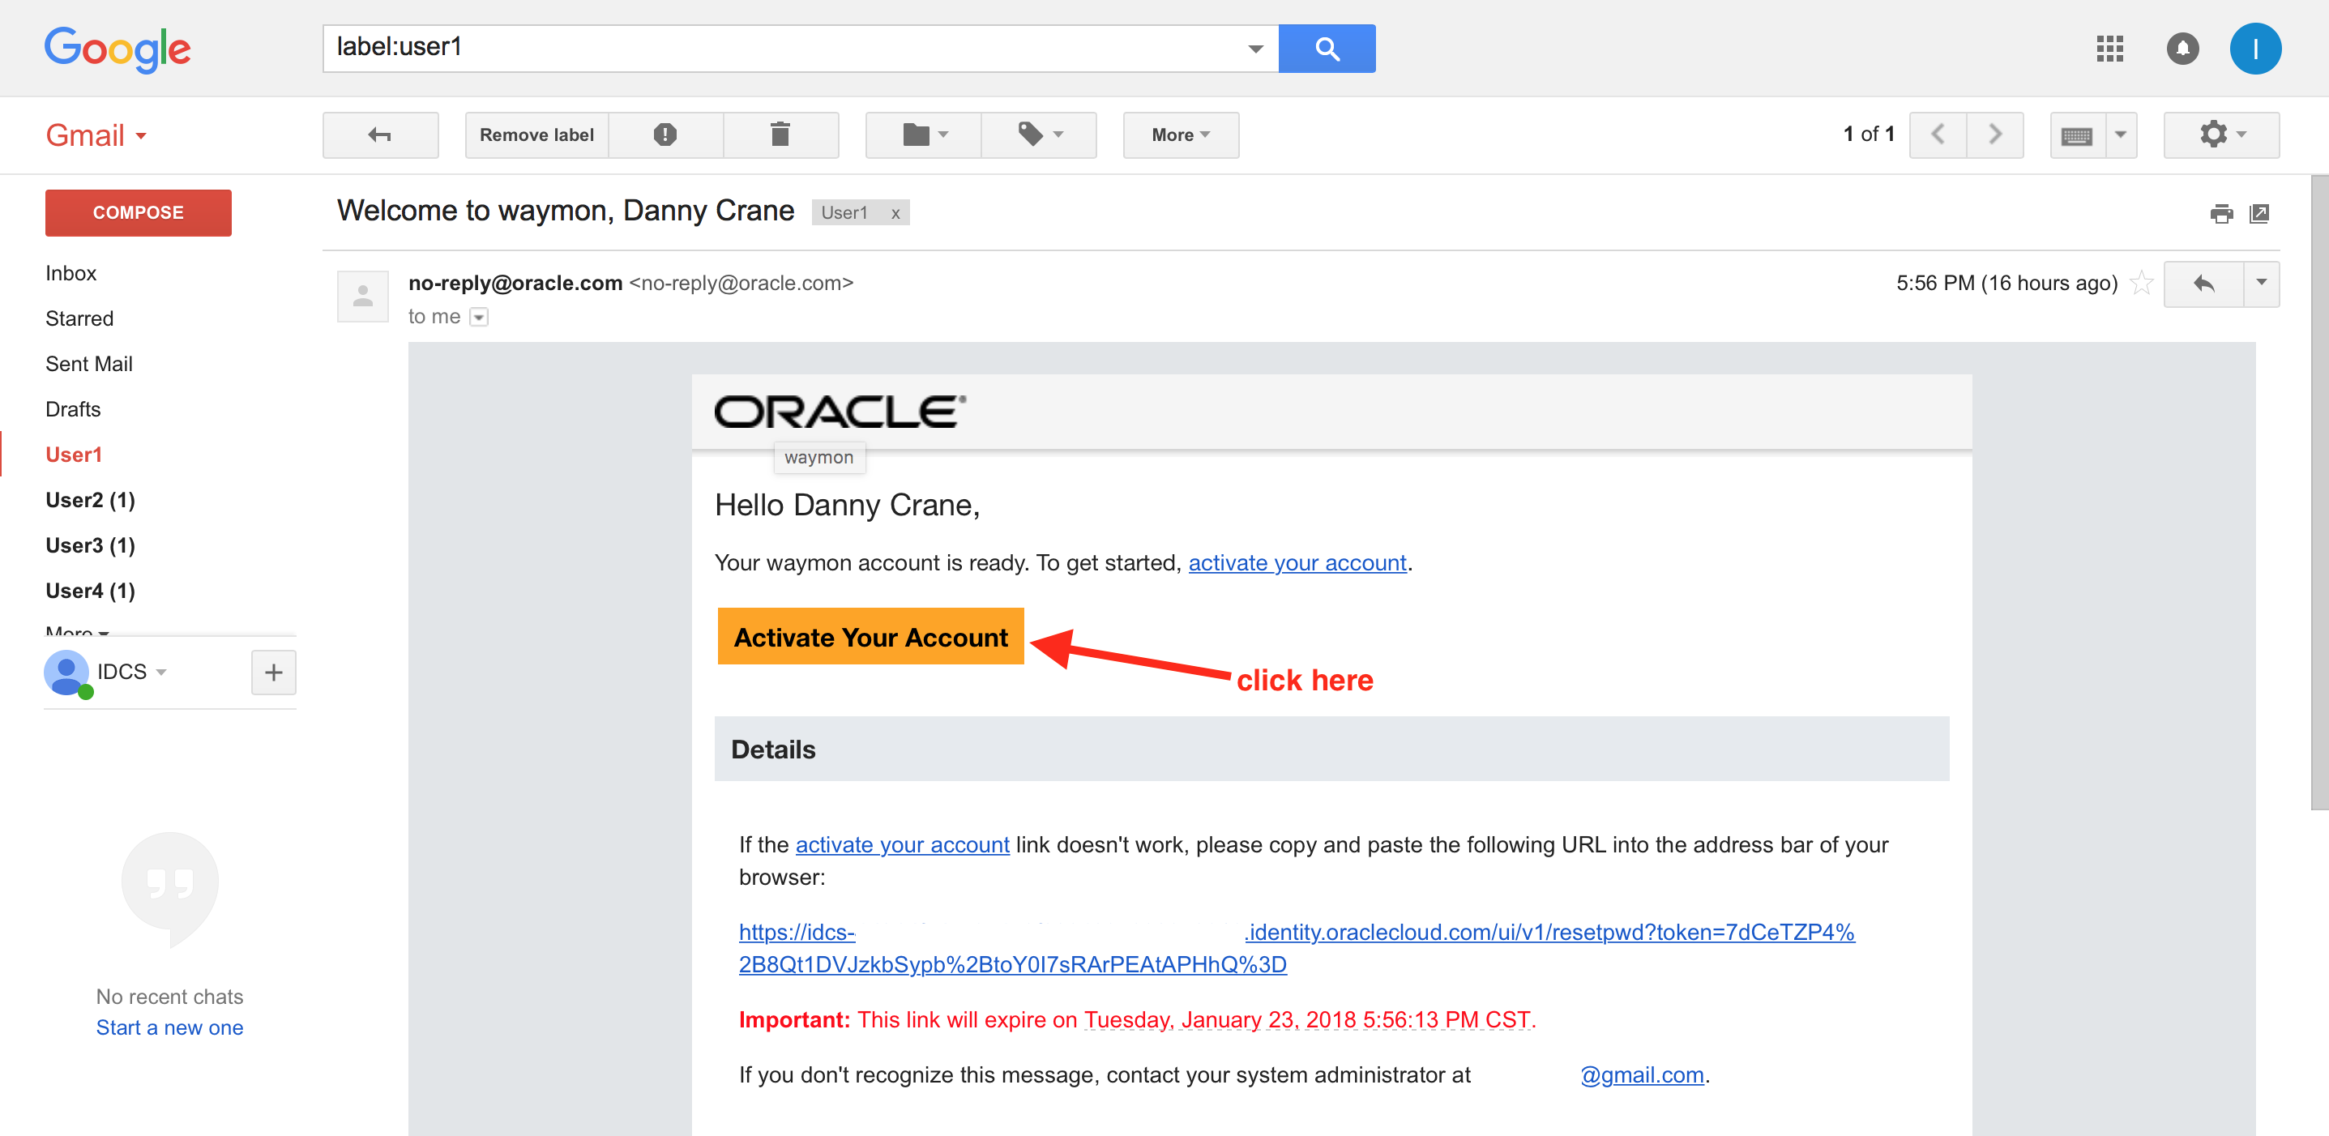Open User4 label
Screen dimensions: 2329x1136
pyautogui.click(x=91, y=590)
